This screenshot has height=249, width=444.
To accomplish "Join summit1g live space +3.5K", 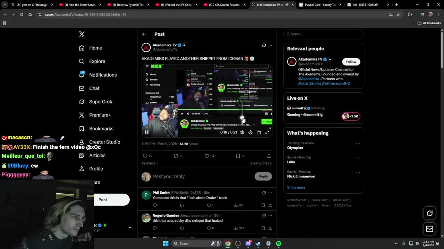I will (x=351, y=116).
